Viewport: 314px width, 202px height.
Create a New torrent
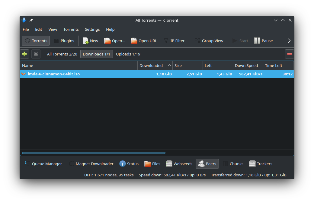[x=91, y=41]
